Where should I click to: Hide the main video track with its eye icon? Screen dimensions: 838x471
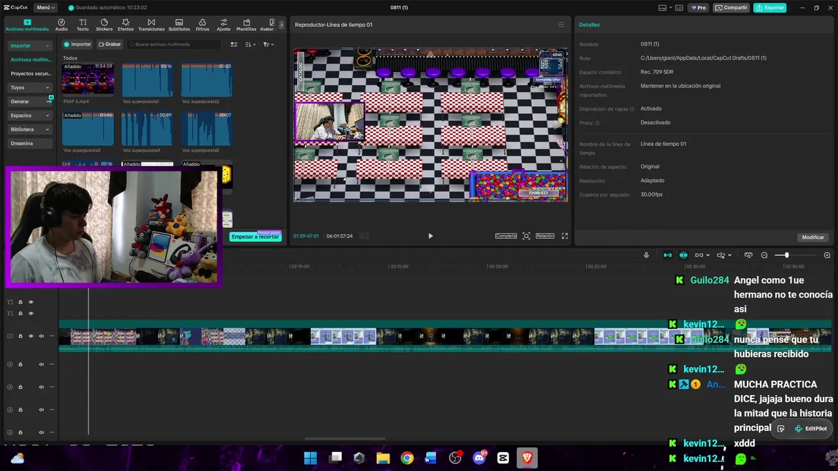click(x=31, y=336)
